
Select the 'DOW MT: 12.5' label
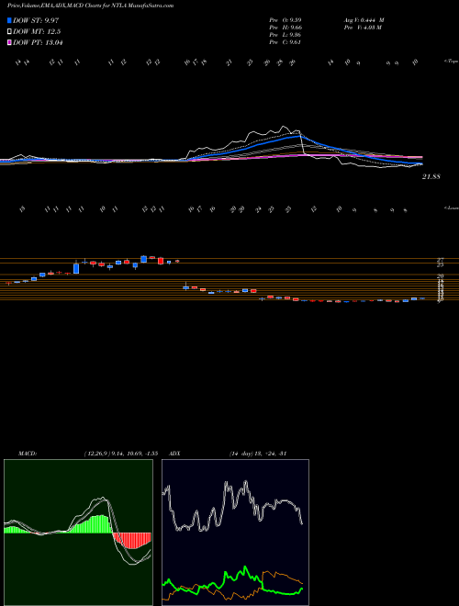37,32
